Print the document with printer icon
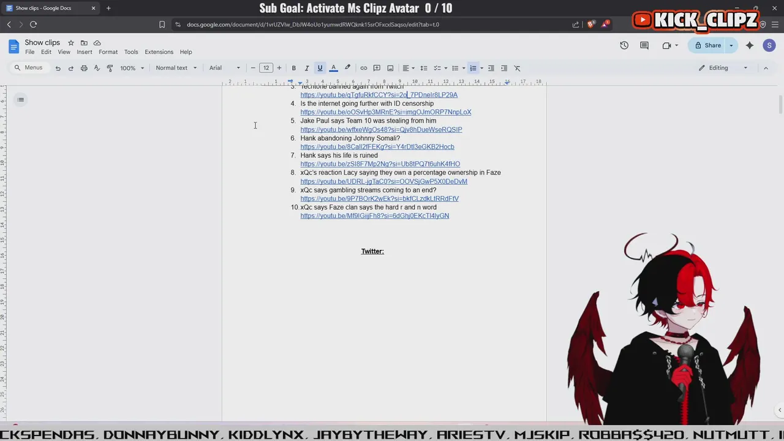 point(84,68)
